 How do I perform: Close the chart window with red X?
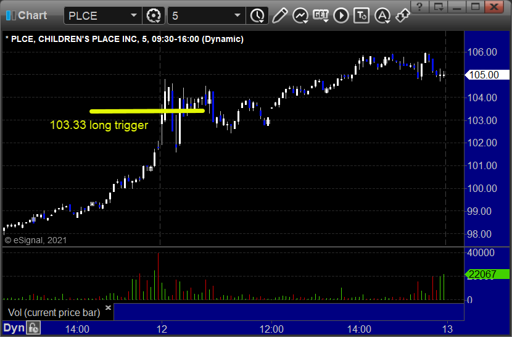pos(494,7)
